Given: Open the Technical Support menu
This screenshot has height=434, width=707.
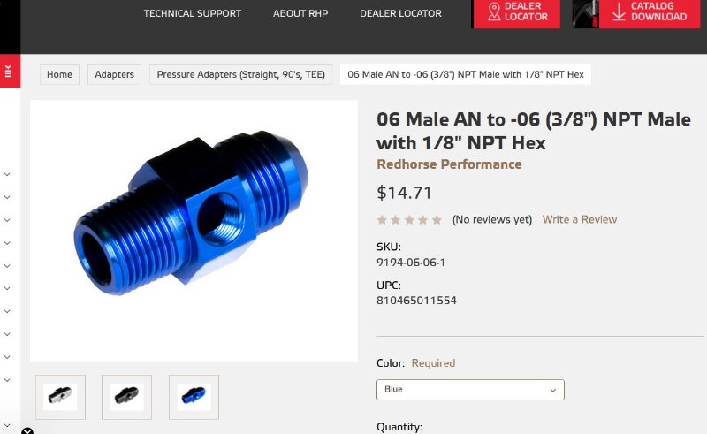Looking at the screenshot, I should point(193,13).
